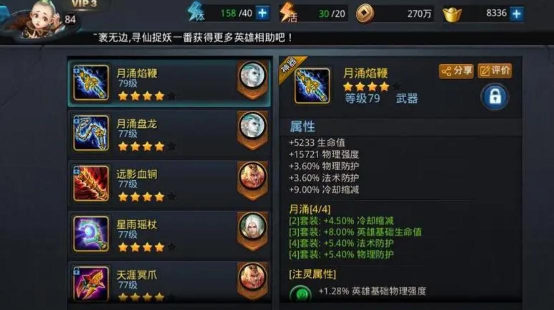Toggle the blue lock on 月涌焰鞭
Viewport: 554px width, 310px height.
click(494, 97)
